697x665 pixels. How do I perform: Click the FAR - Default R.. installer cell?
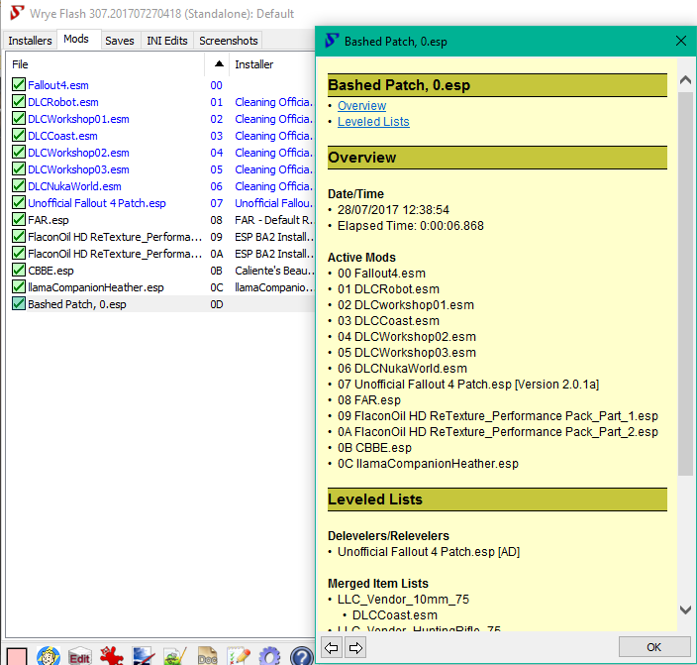tap(274, 220)
